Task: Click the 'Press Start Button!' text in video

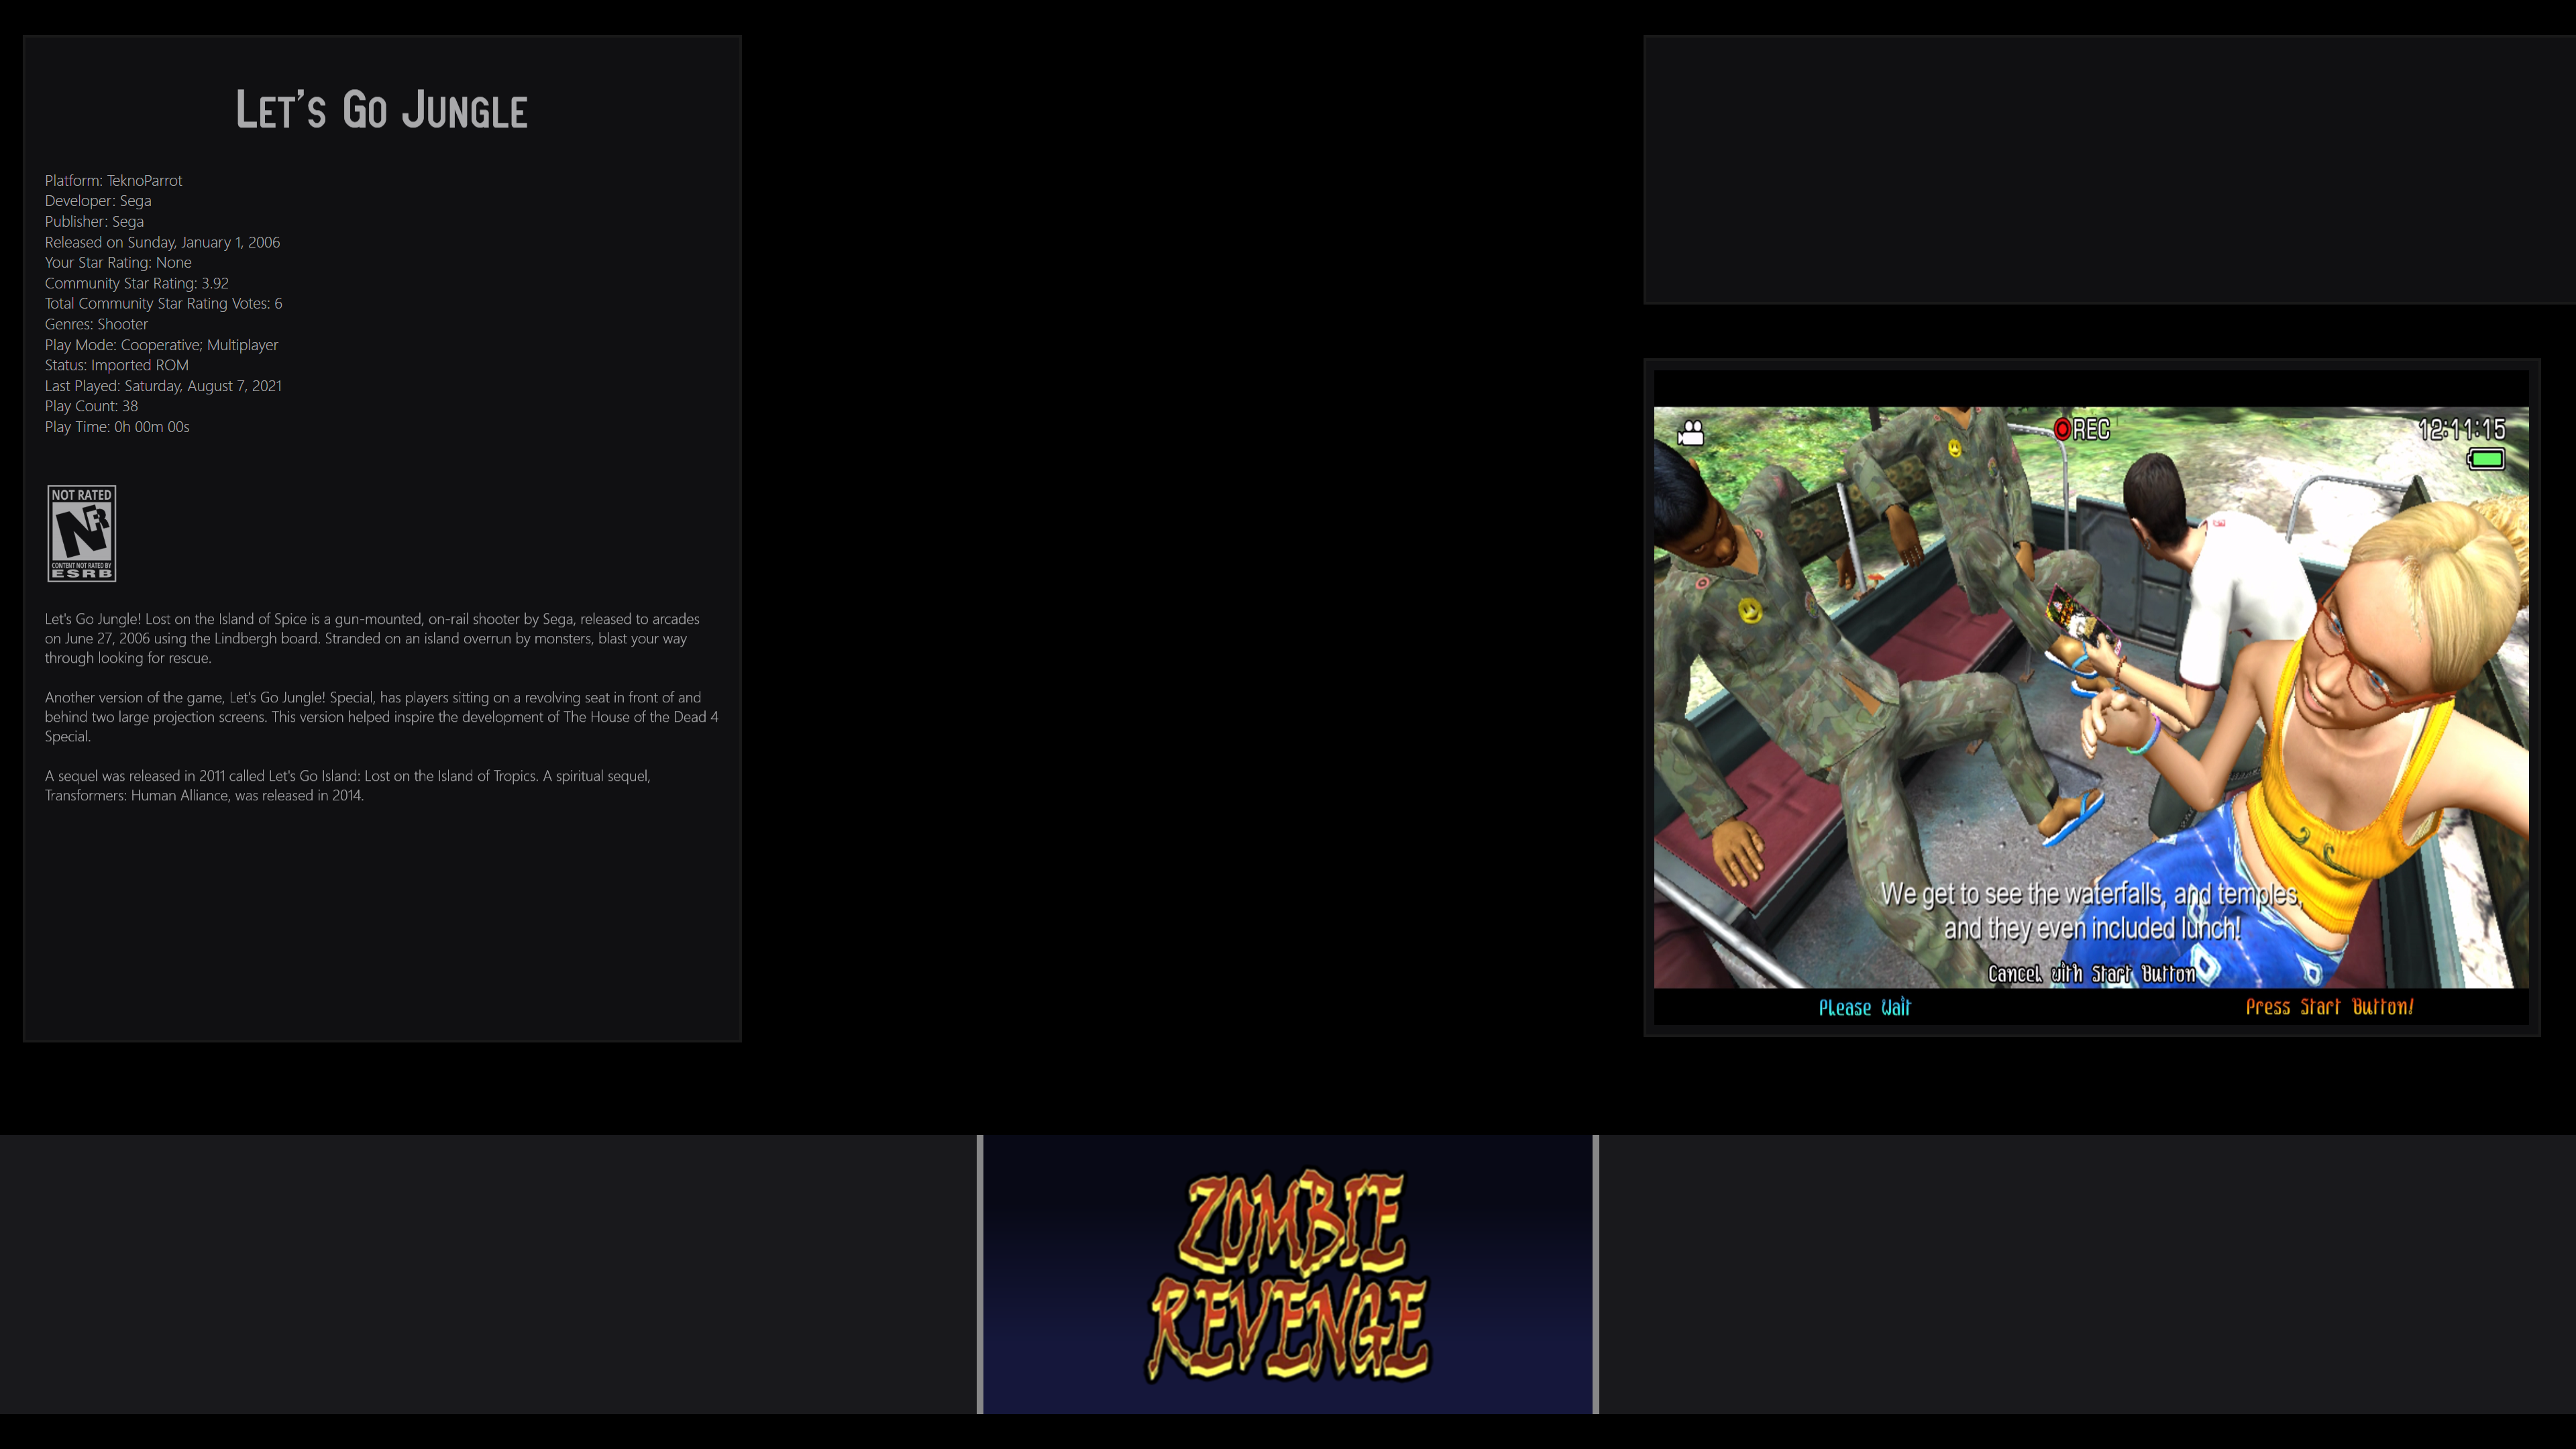Action: click(x=2329, y=1006)
